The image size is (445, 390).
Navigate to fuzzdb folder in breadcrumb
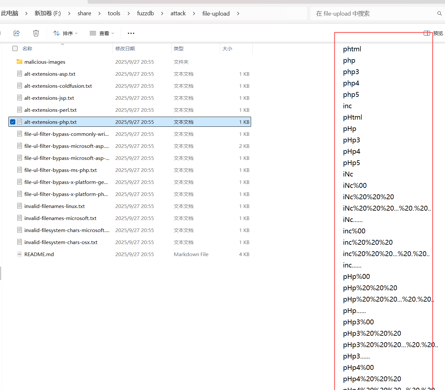tap(146, 13)
